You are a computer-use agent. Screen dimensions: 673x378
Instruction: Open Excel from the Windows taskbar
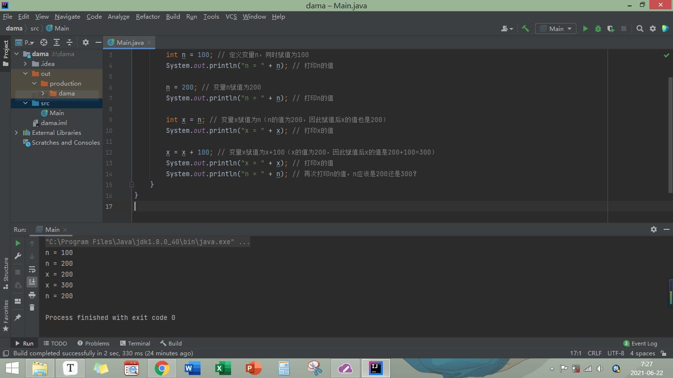pos(223,368)
